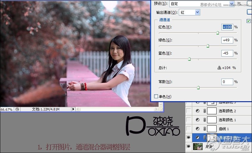
Task: Select mask thumbnail of 曲线 1
Action: tap(212, 129)
